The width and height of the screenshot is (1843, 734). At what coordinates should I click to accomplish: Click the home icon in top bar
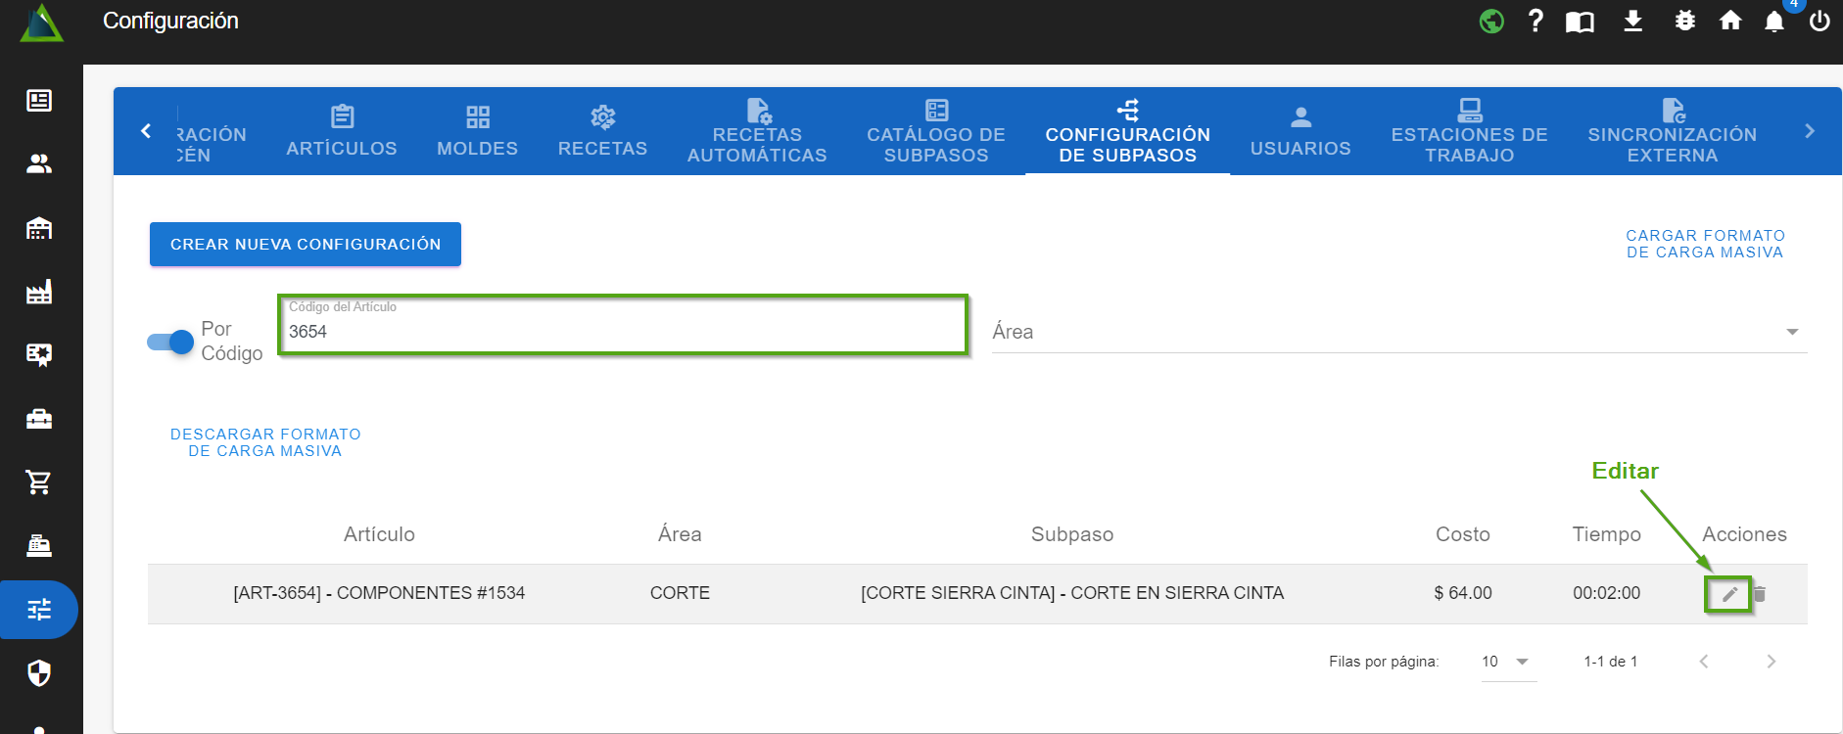(x=1730, y=21)
